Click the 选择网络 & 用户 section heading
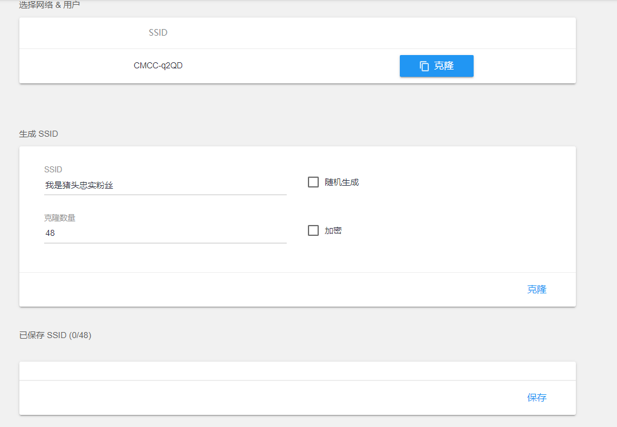The image size is (617, 427). [50, 5]
